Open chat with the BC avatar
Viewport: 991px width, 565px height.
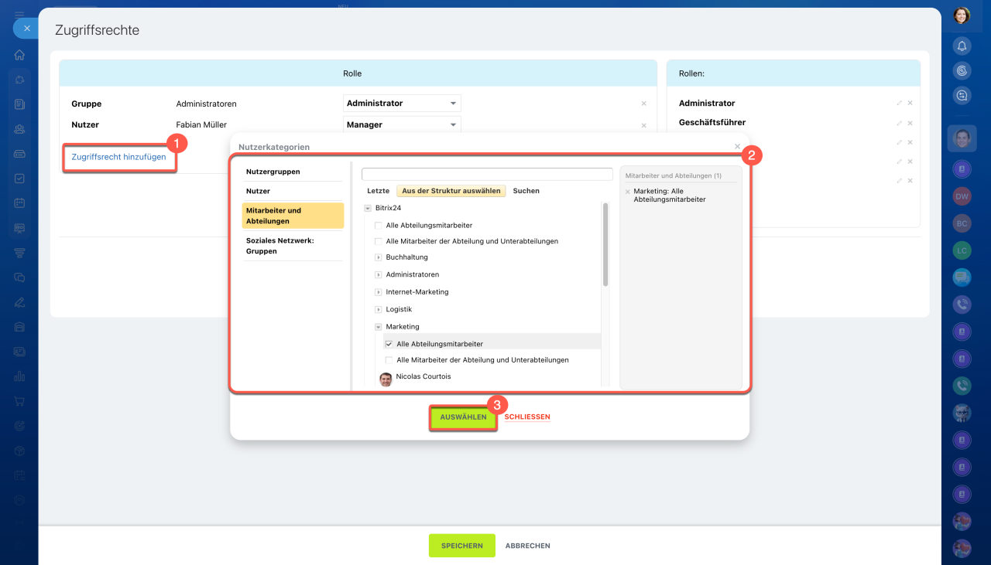point(962,223)
